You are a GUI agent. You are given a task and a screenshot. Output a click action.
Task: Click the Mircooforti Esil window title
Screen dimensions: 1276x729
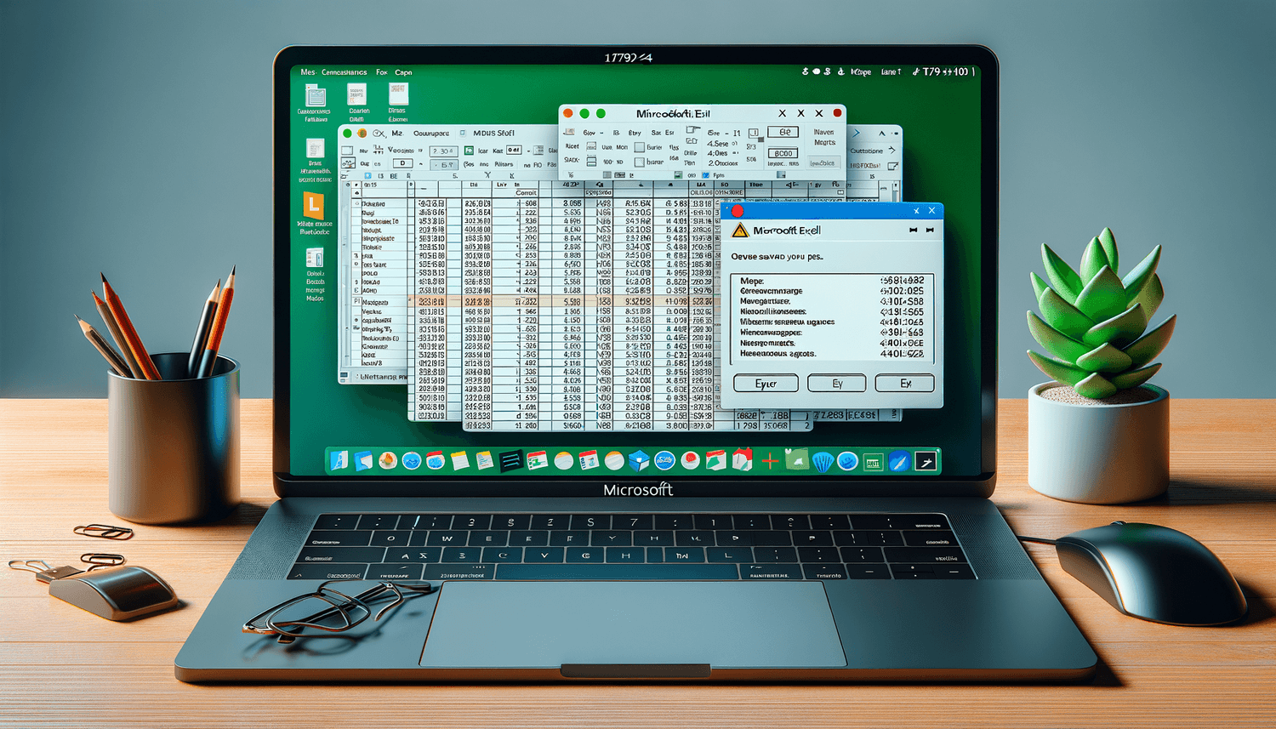coord(673,113)
